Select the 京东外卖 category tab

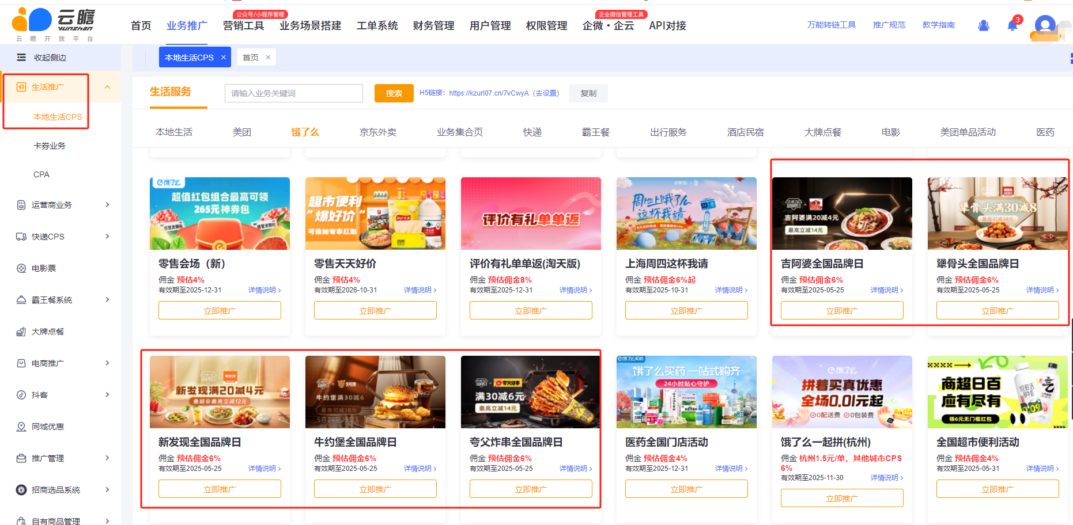click(x=378, y=132)
